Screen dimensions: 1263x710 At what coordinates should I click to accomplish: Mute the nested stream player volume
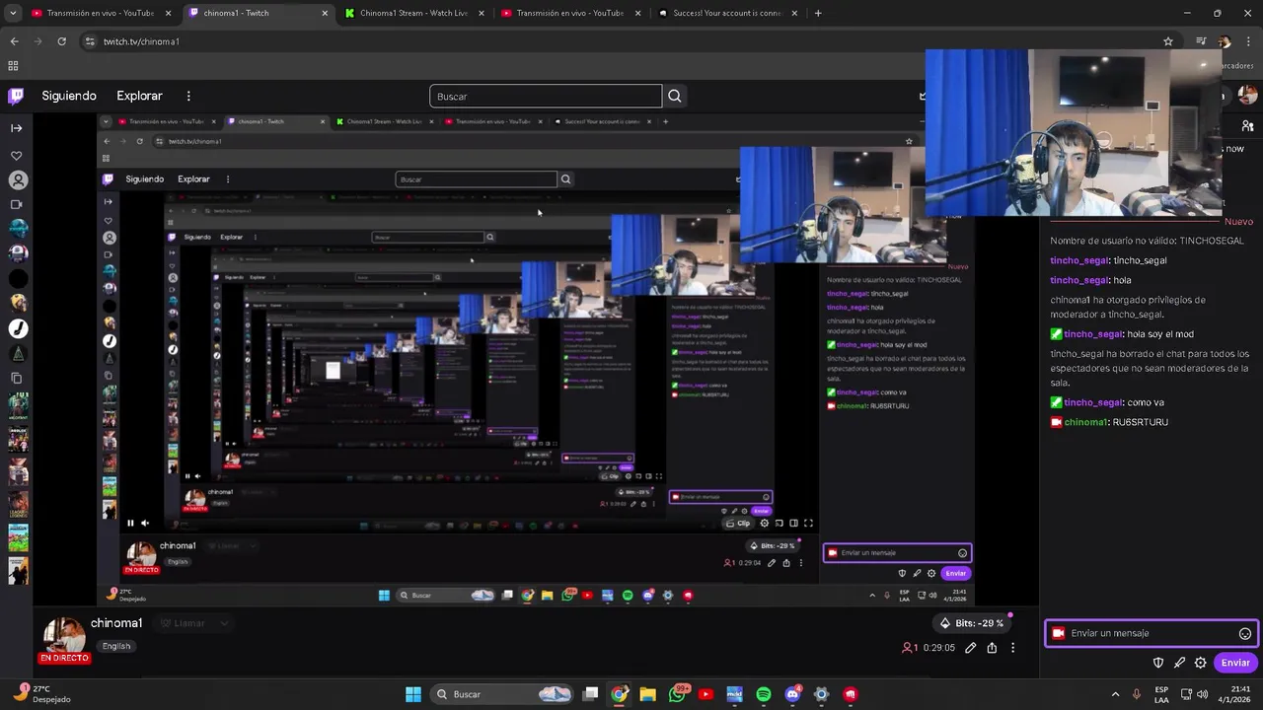(145, 523)
